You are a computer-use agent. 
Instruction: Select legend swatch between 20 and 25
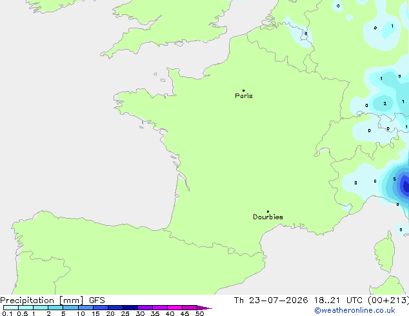115,308
